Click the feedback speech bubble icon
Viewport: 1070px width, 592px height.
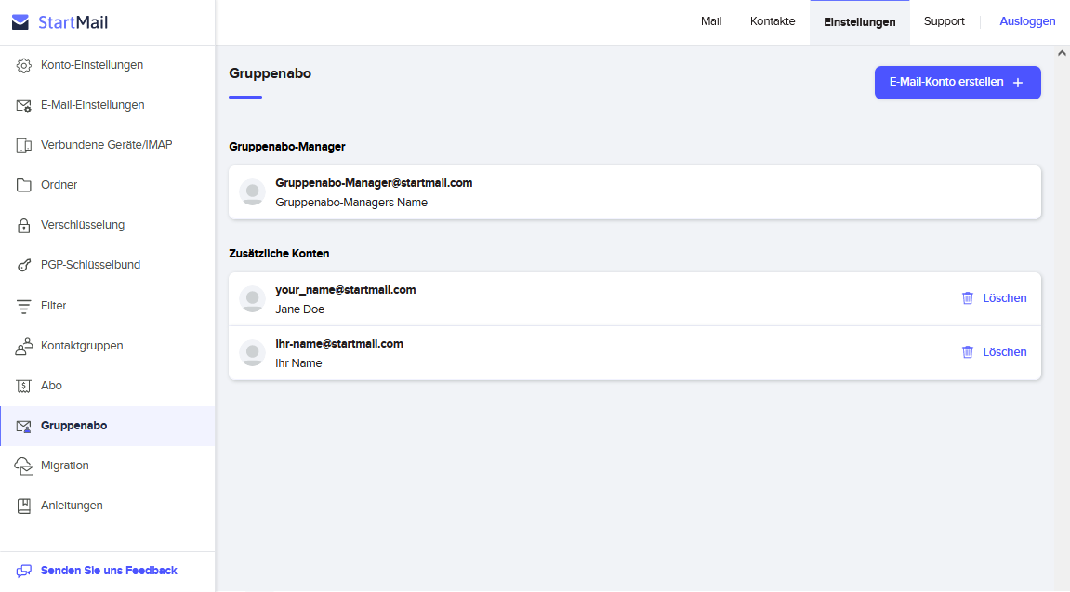pos(24,571)
